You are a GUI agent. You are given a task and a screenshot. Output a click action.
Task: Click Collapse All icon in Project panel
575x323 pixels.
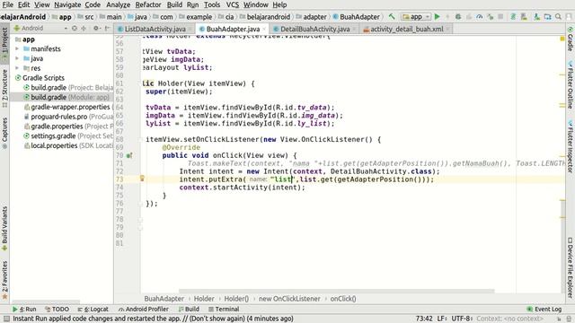[84, 28]
